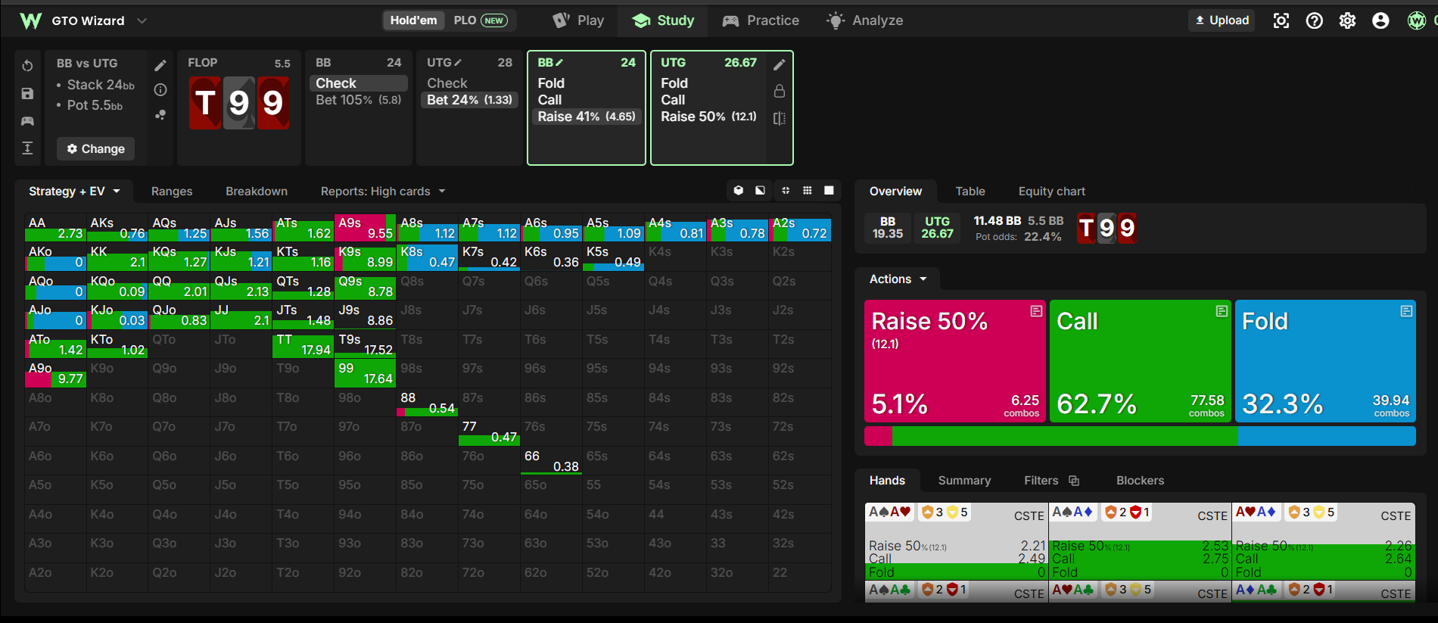Viewport: 1438px width, 623px height.
Task: Open the Strategy + EV dropdown
Action: coord(74,192)
